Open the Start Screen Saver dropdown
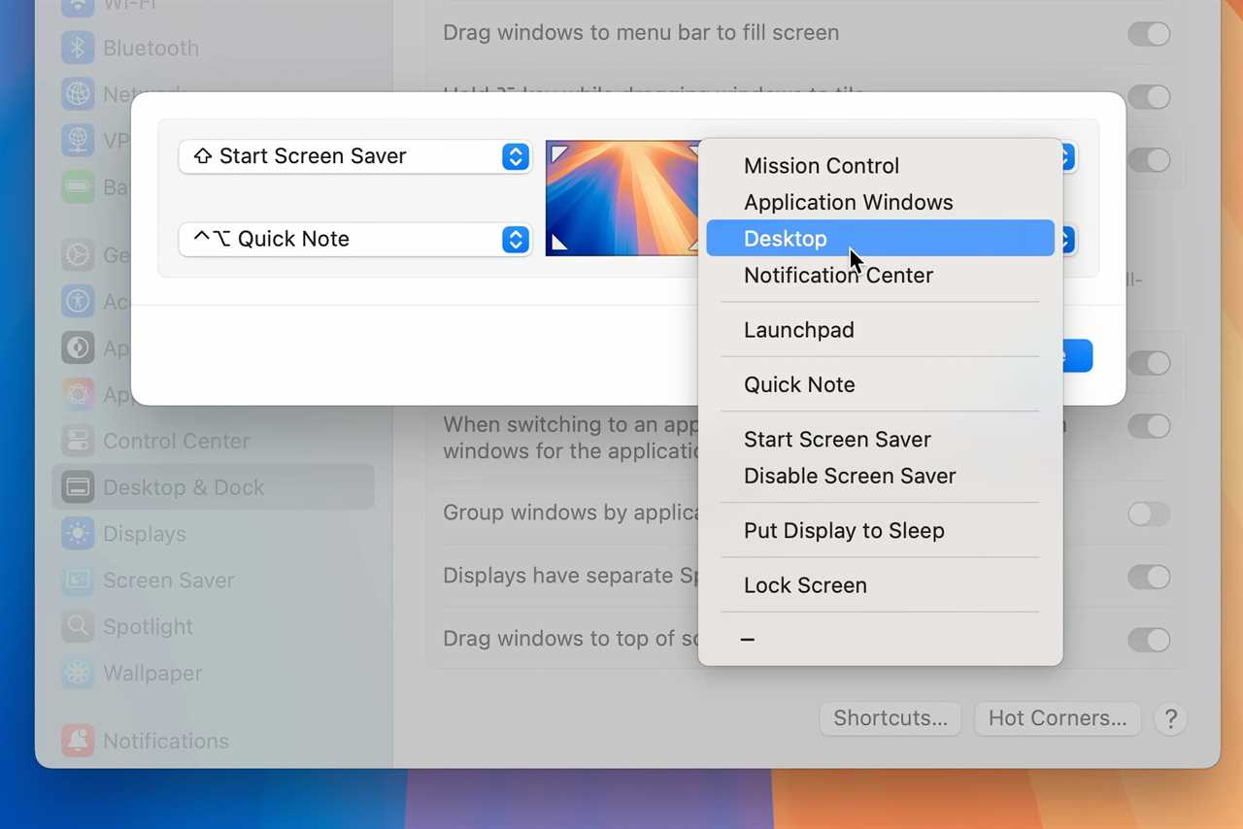The image size is (1243, 829). pyautogui.click(x=354, y=156)
